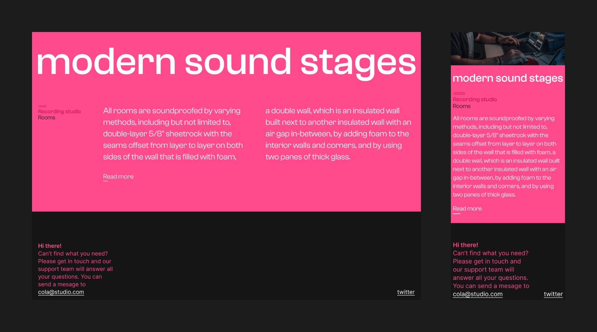Select the studio photo in the mobile layout
This screenshot has height=332, width=597.
click(507, 48)
